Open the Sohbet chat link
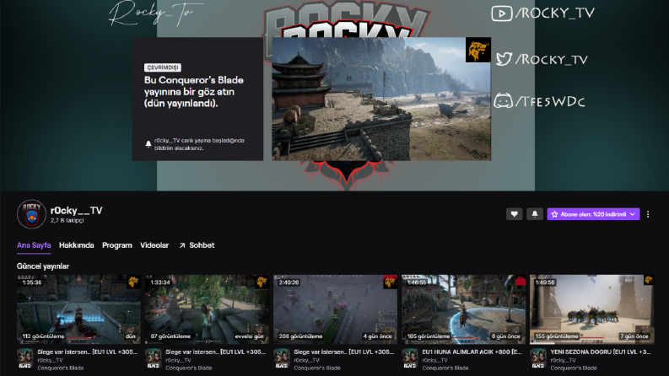Viewport: 669px width, 376px height. coord(197,245)
